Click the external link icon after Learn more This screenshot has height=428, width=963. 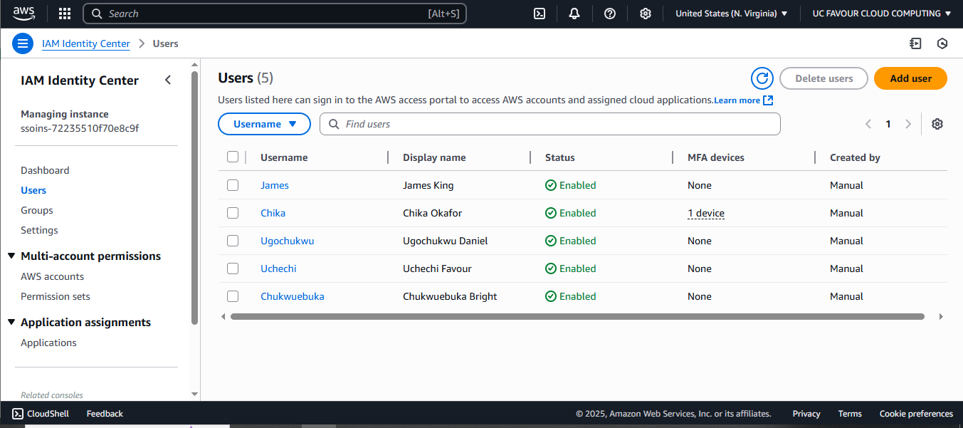pyautogui.click(x=768, y=100)
